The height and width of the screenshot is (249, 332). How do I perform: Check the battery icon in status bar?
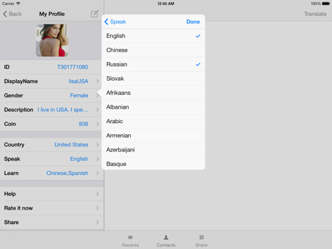[x=326, y=3]
